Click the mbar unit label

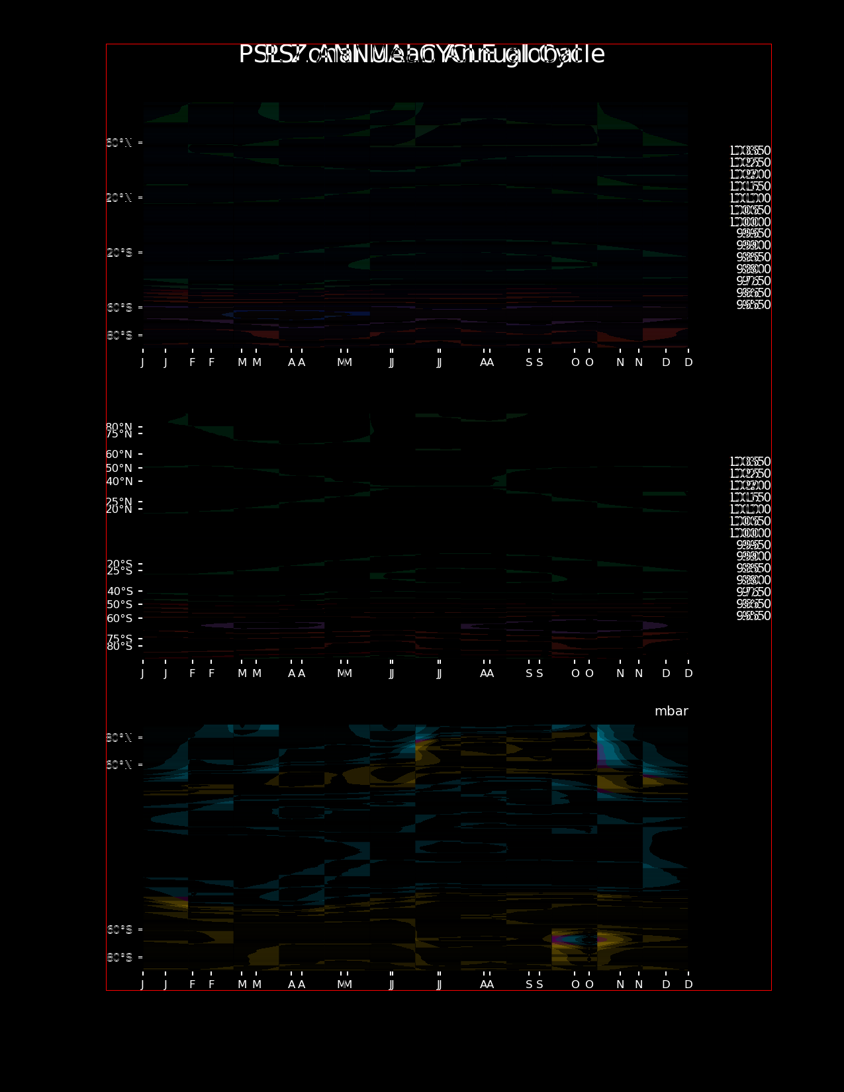[671, 711]
